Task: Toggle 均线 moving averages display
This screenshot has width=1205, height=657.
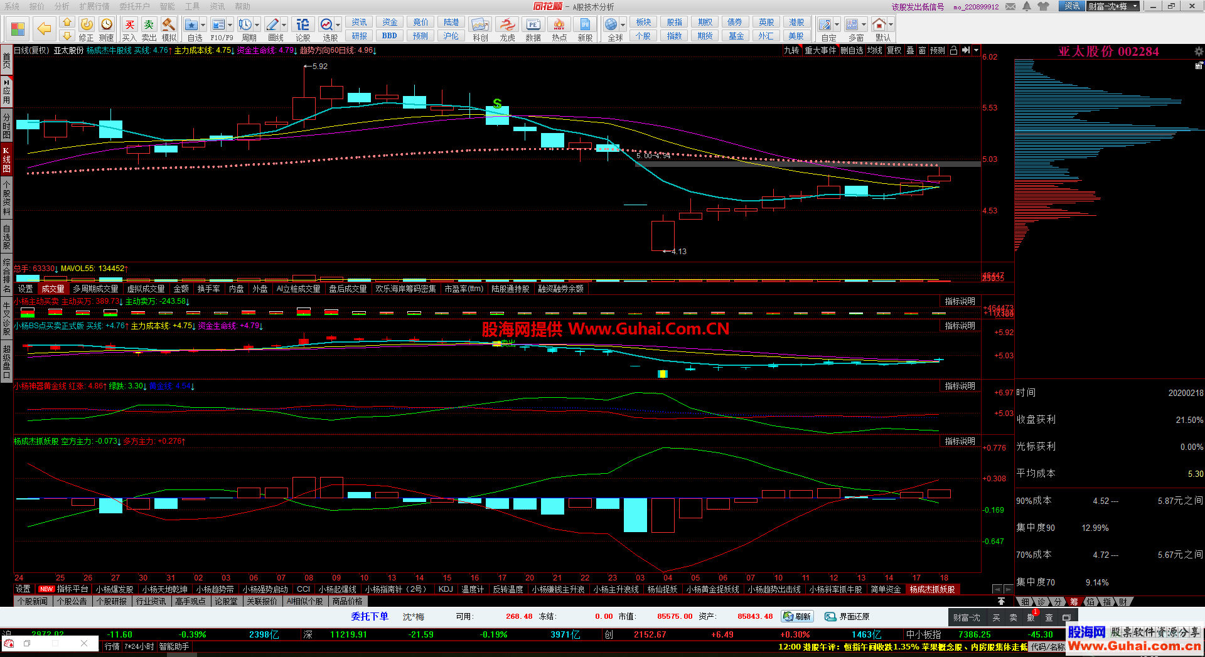Action: tap(874, 50)
